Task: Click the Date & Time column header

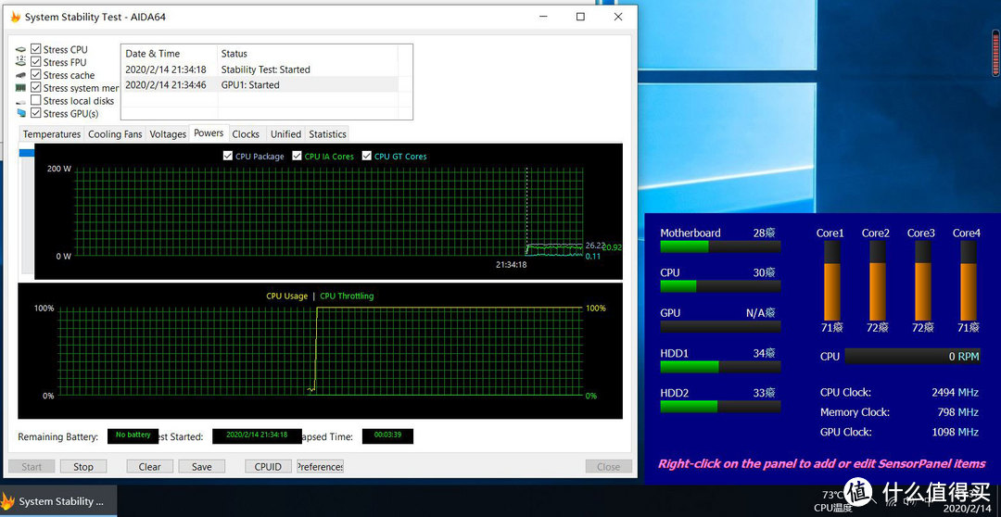Action: 170,54
